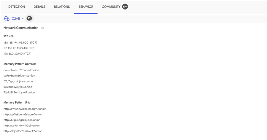267x140 pixels.
Task: Click the info icon beside Network Communication
Action: point(42,28)
